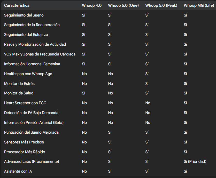Click the Asistente con IA row label
The image size is (216, 178).
pyautogui.click(x=18, y=171)
